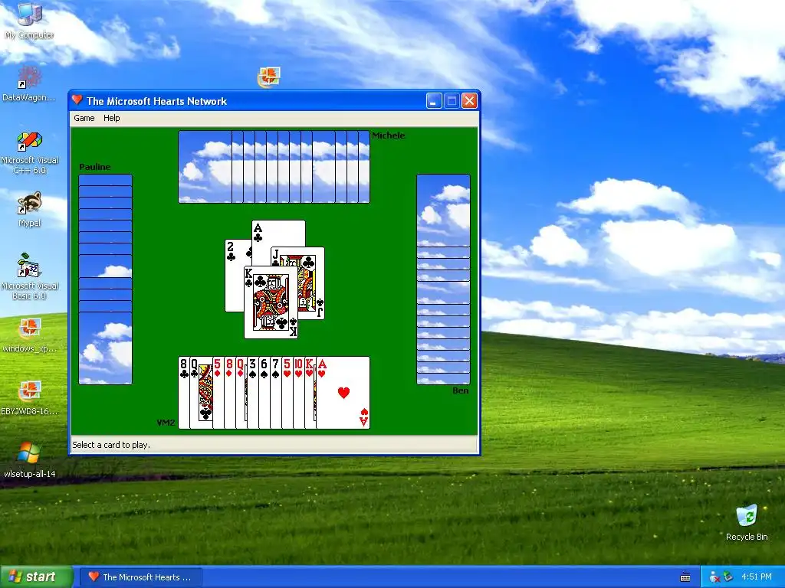The width and height of the screenshot is (785, 588).
Task: Click the VM2 player name label
Action: (x=166, y=423)
